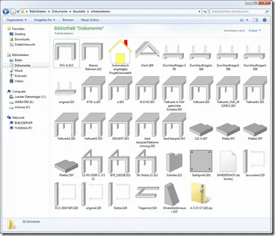This screenshot has height=236, width=275.
Task: Select the kled beispiel.503 file icon
Action: [x=174, y=124]
